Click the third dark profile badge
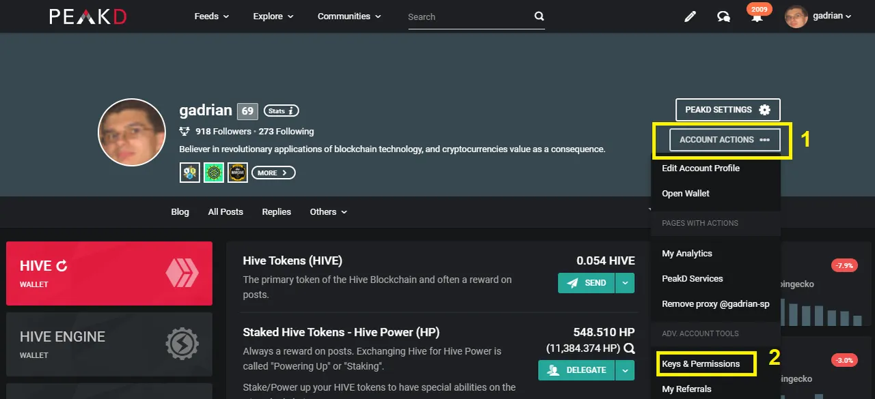This screenshot has height=399, width=875. [x=237, y=173]
